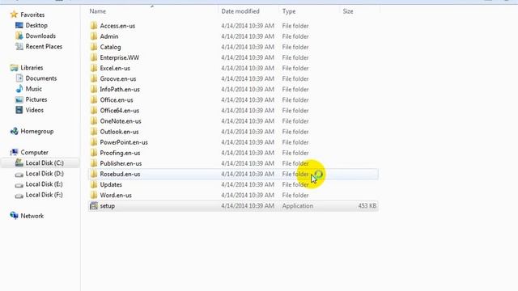
Task: Click the Proofing.en-us folder icon
Action: [x=94, y=153]
